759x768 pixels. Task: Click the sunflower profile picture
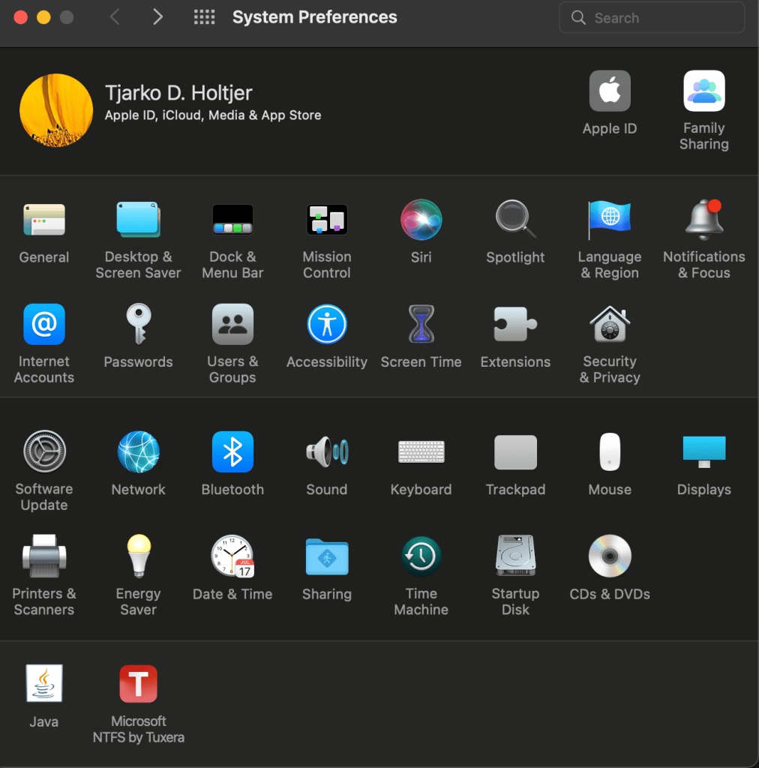point(56,110)
